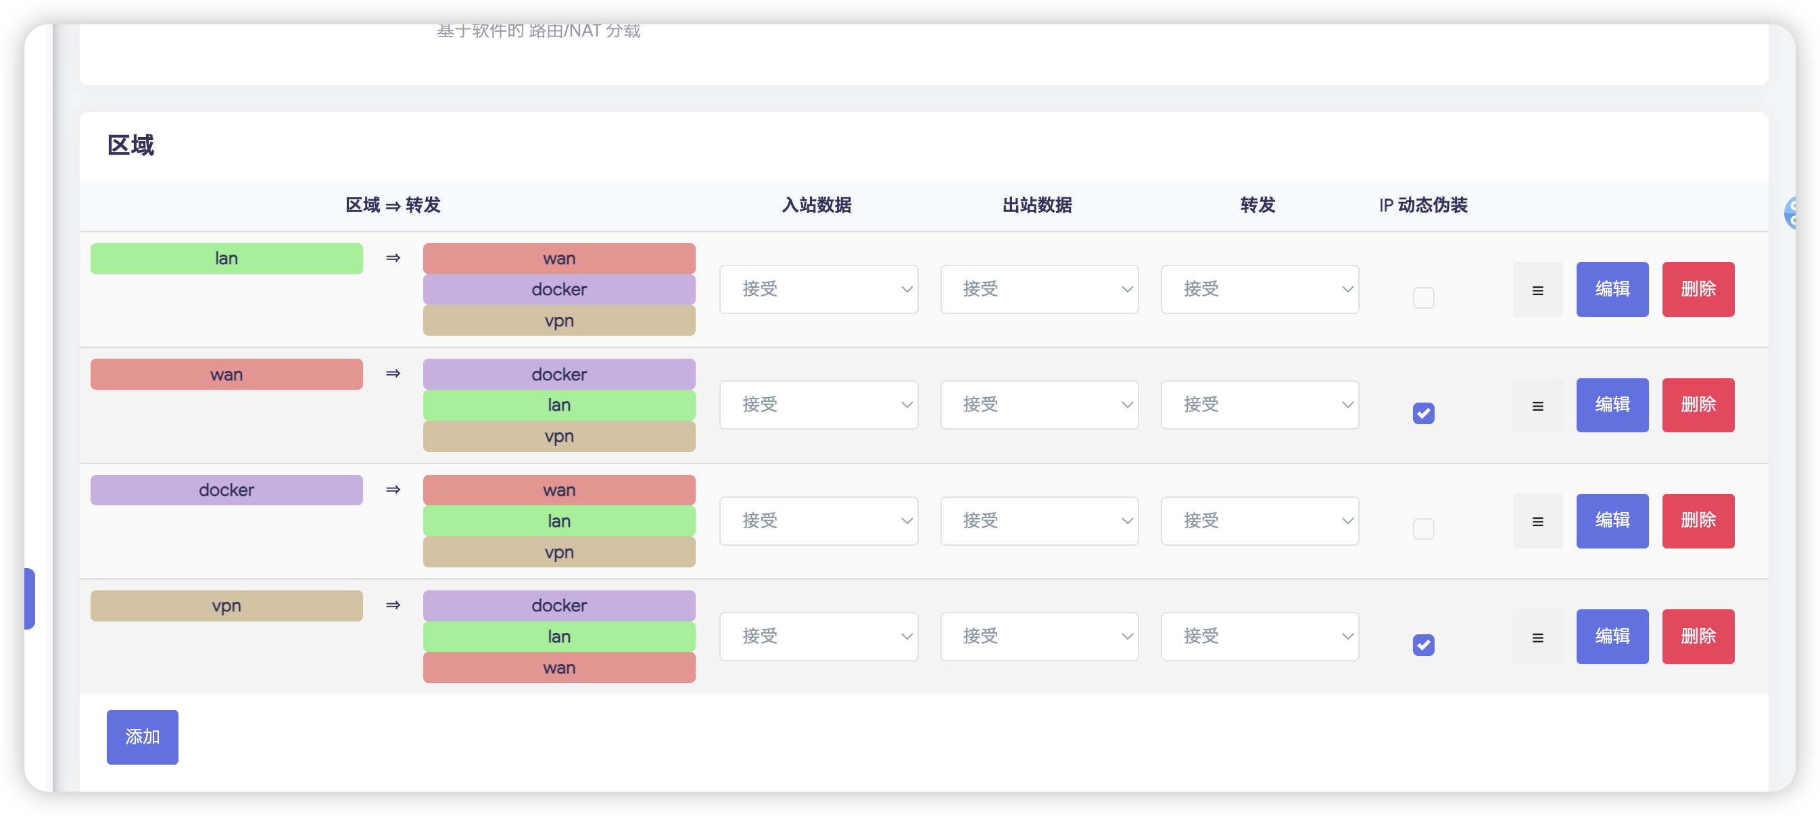1820x816 pixels.
Task: Edit the vpn zone
Action: [x=1612, y=637]
